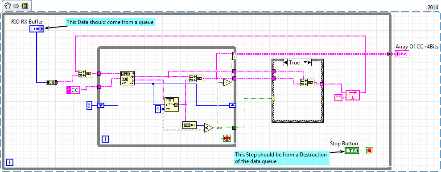Click the hand scroll tool icon
Viewport: 441px width, 172px height.
8,5
